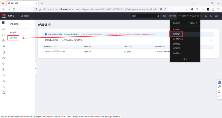Open the 更多 menu in the header
This screenshot has height=118, width=222.
(164, 16)
